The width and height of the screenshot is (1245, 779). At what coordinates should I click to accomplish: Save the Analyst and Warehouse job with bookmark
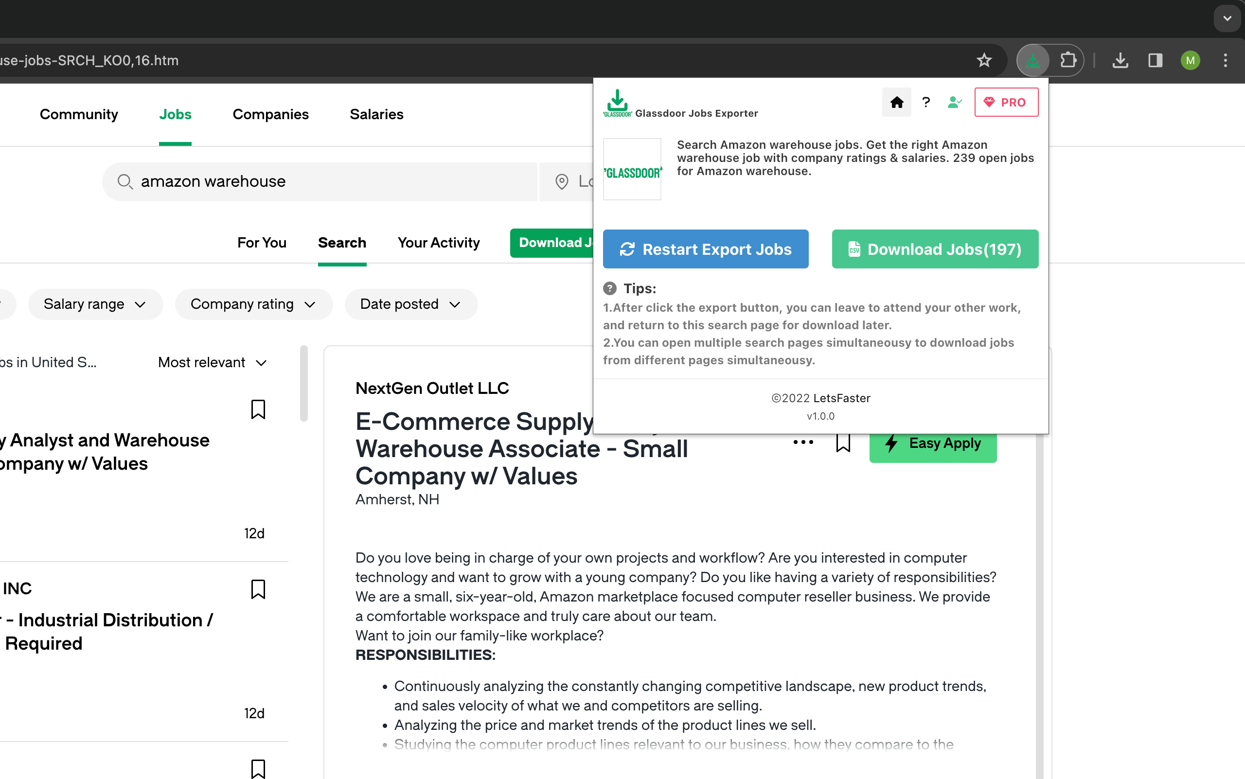click(258, 409)
